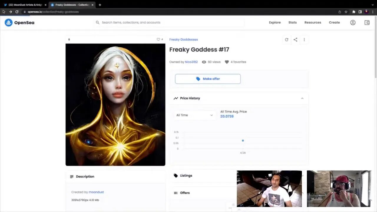View the 4 favorites list
Screen dimensions: 377x212
235,62
